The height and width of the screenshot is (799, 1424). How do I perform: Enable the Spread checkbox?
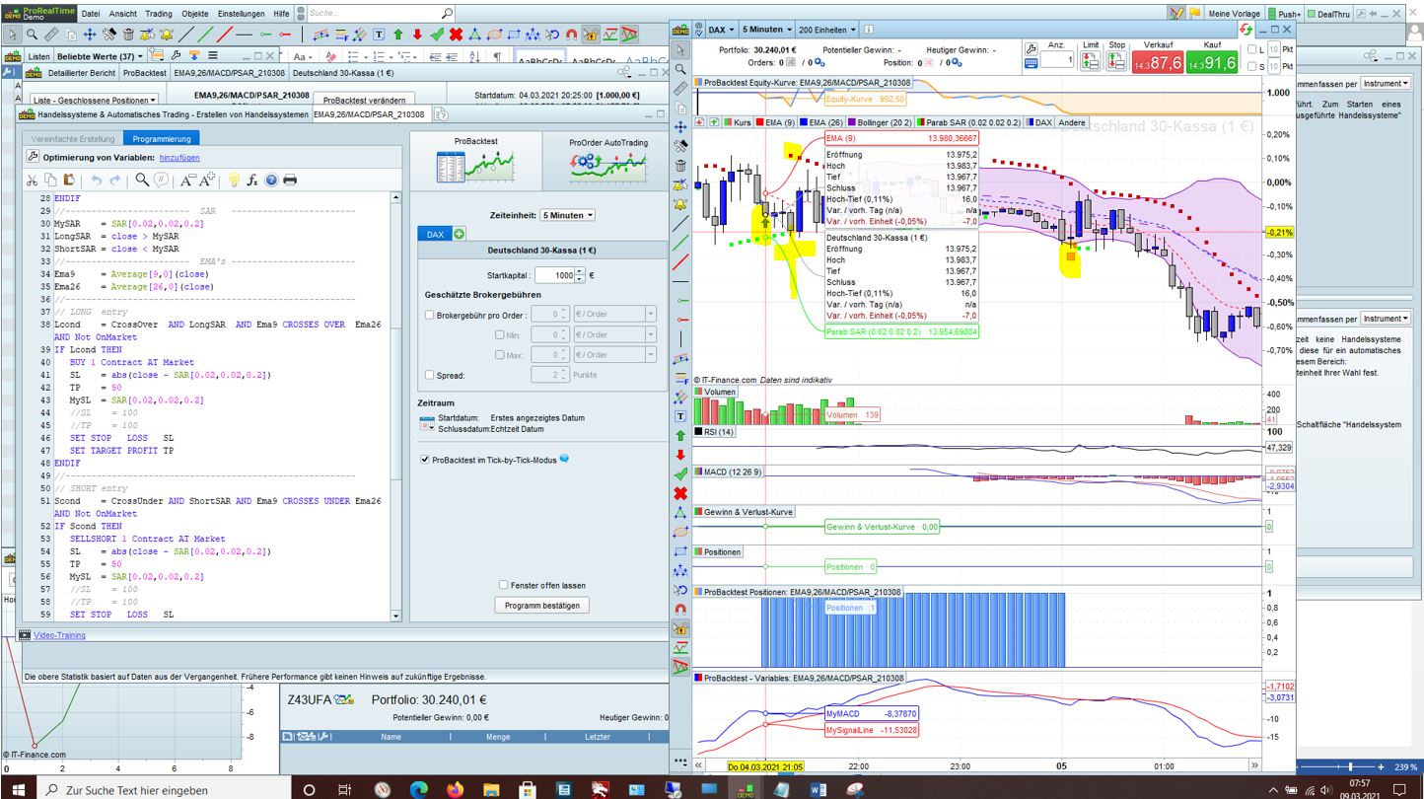click(x=429, y=375)
